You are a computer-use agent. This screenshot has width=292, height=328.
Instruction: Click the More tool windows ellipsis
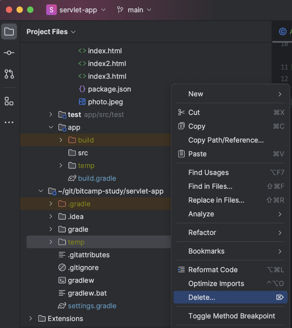[x=9, y=122]
